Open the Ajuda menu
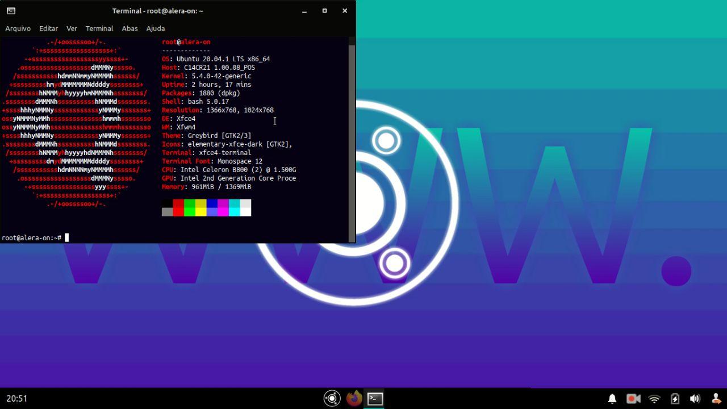 coord(155,28)
